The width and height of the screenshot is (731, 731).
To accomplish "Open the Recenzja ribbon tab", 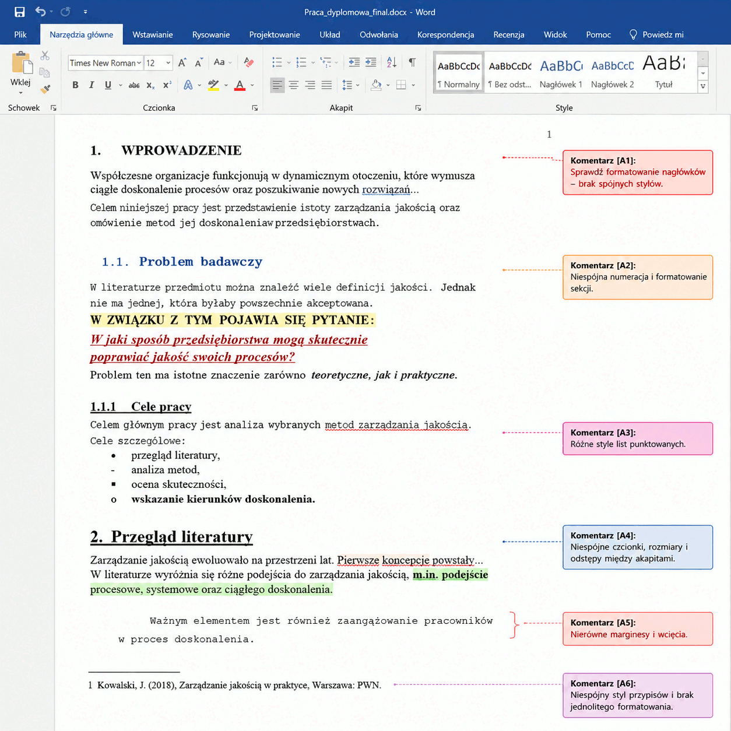I will (509, 34).
